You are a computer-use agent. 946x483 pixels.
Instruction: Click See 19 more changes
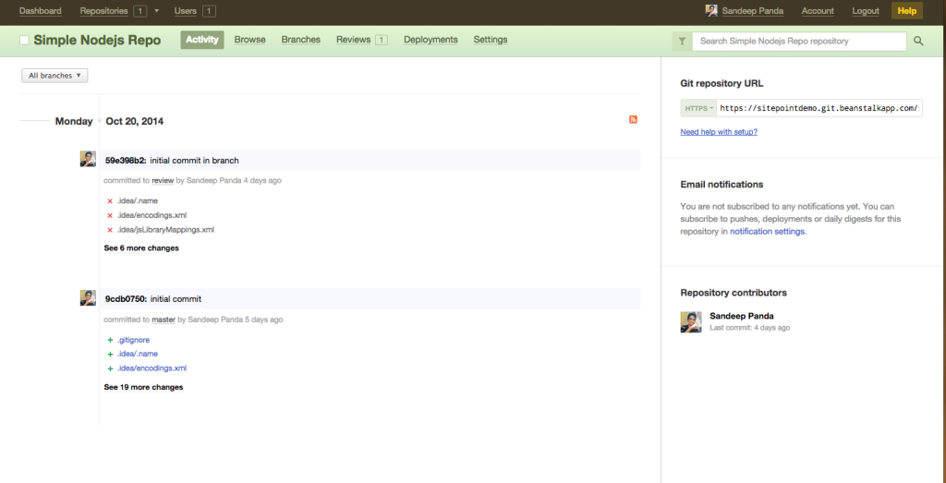(x=143, y=387)
